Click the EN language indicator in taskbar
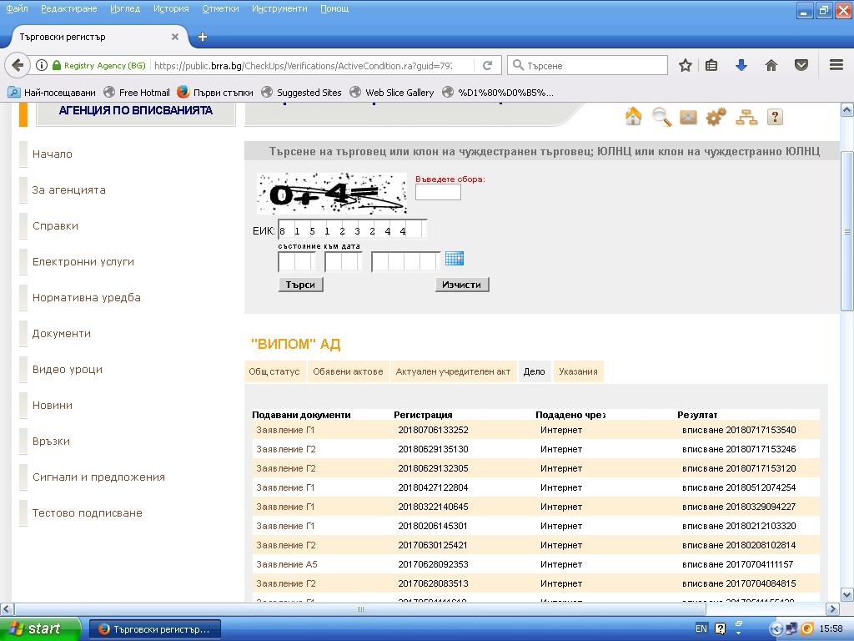This screenshot has height=641, width=854. (x=701, y=628)
